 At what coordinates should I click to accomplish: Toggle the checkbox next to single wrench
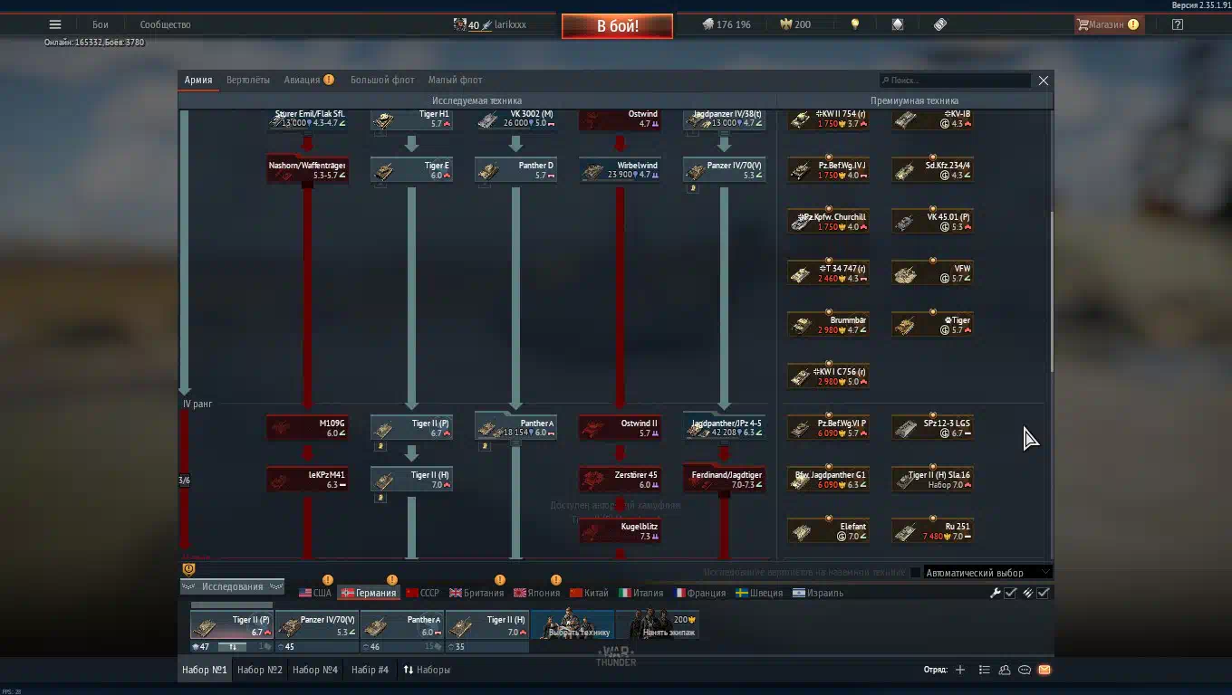click(1010, 593)
